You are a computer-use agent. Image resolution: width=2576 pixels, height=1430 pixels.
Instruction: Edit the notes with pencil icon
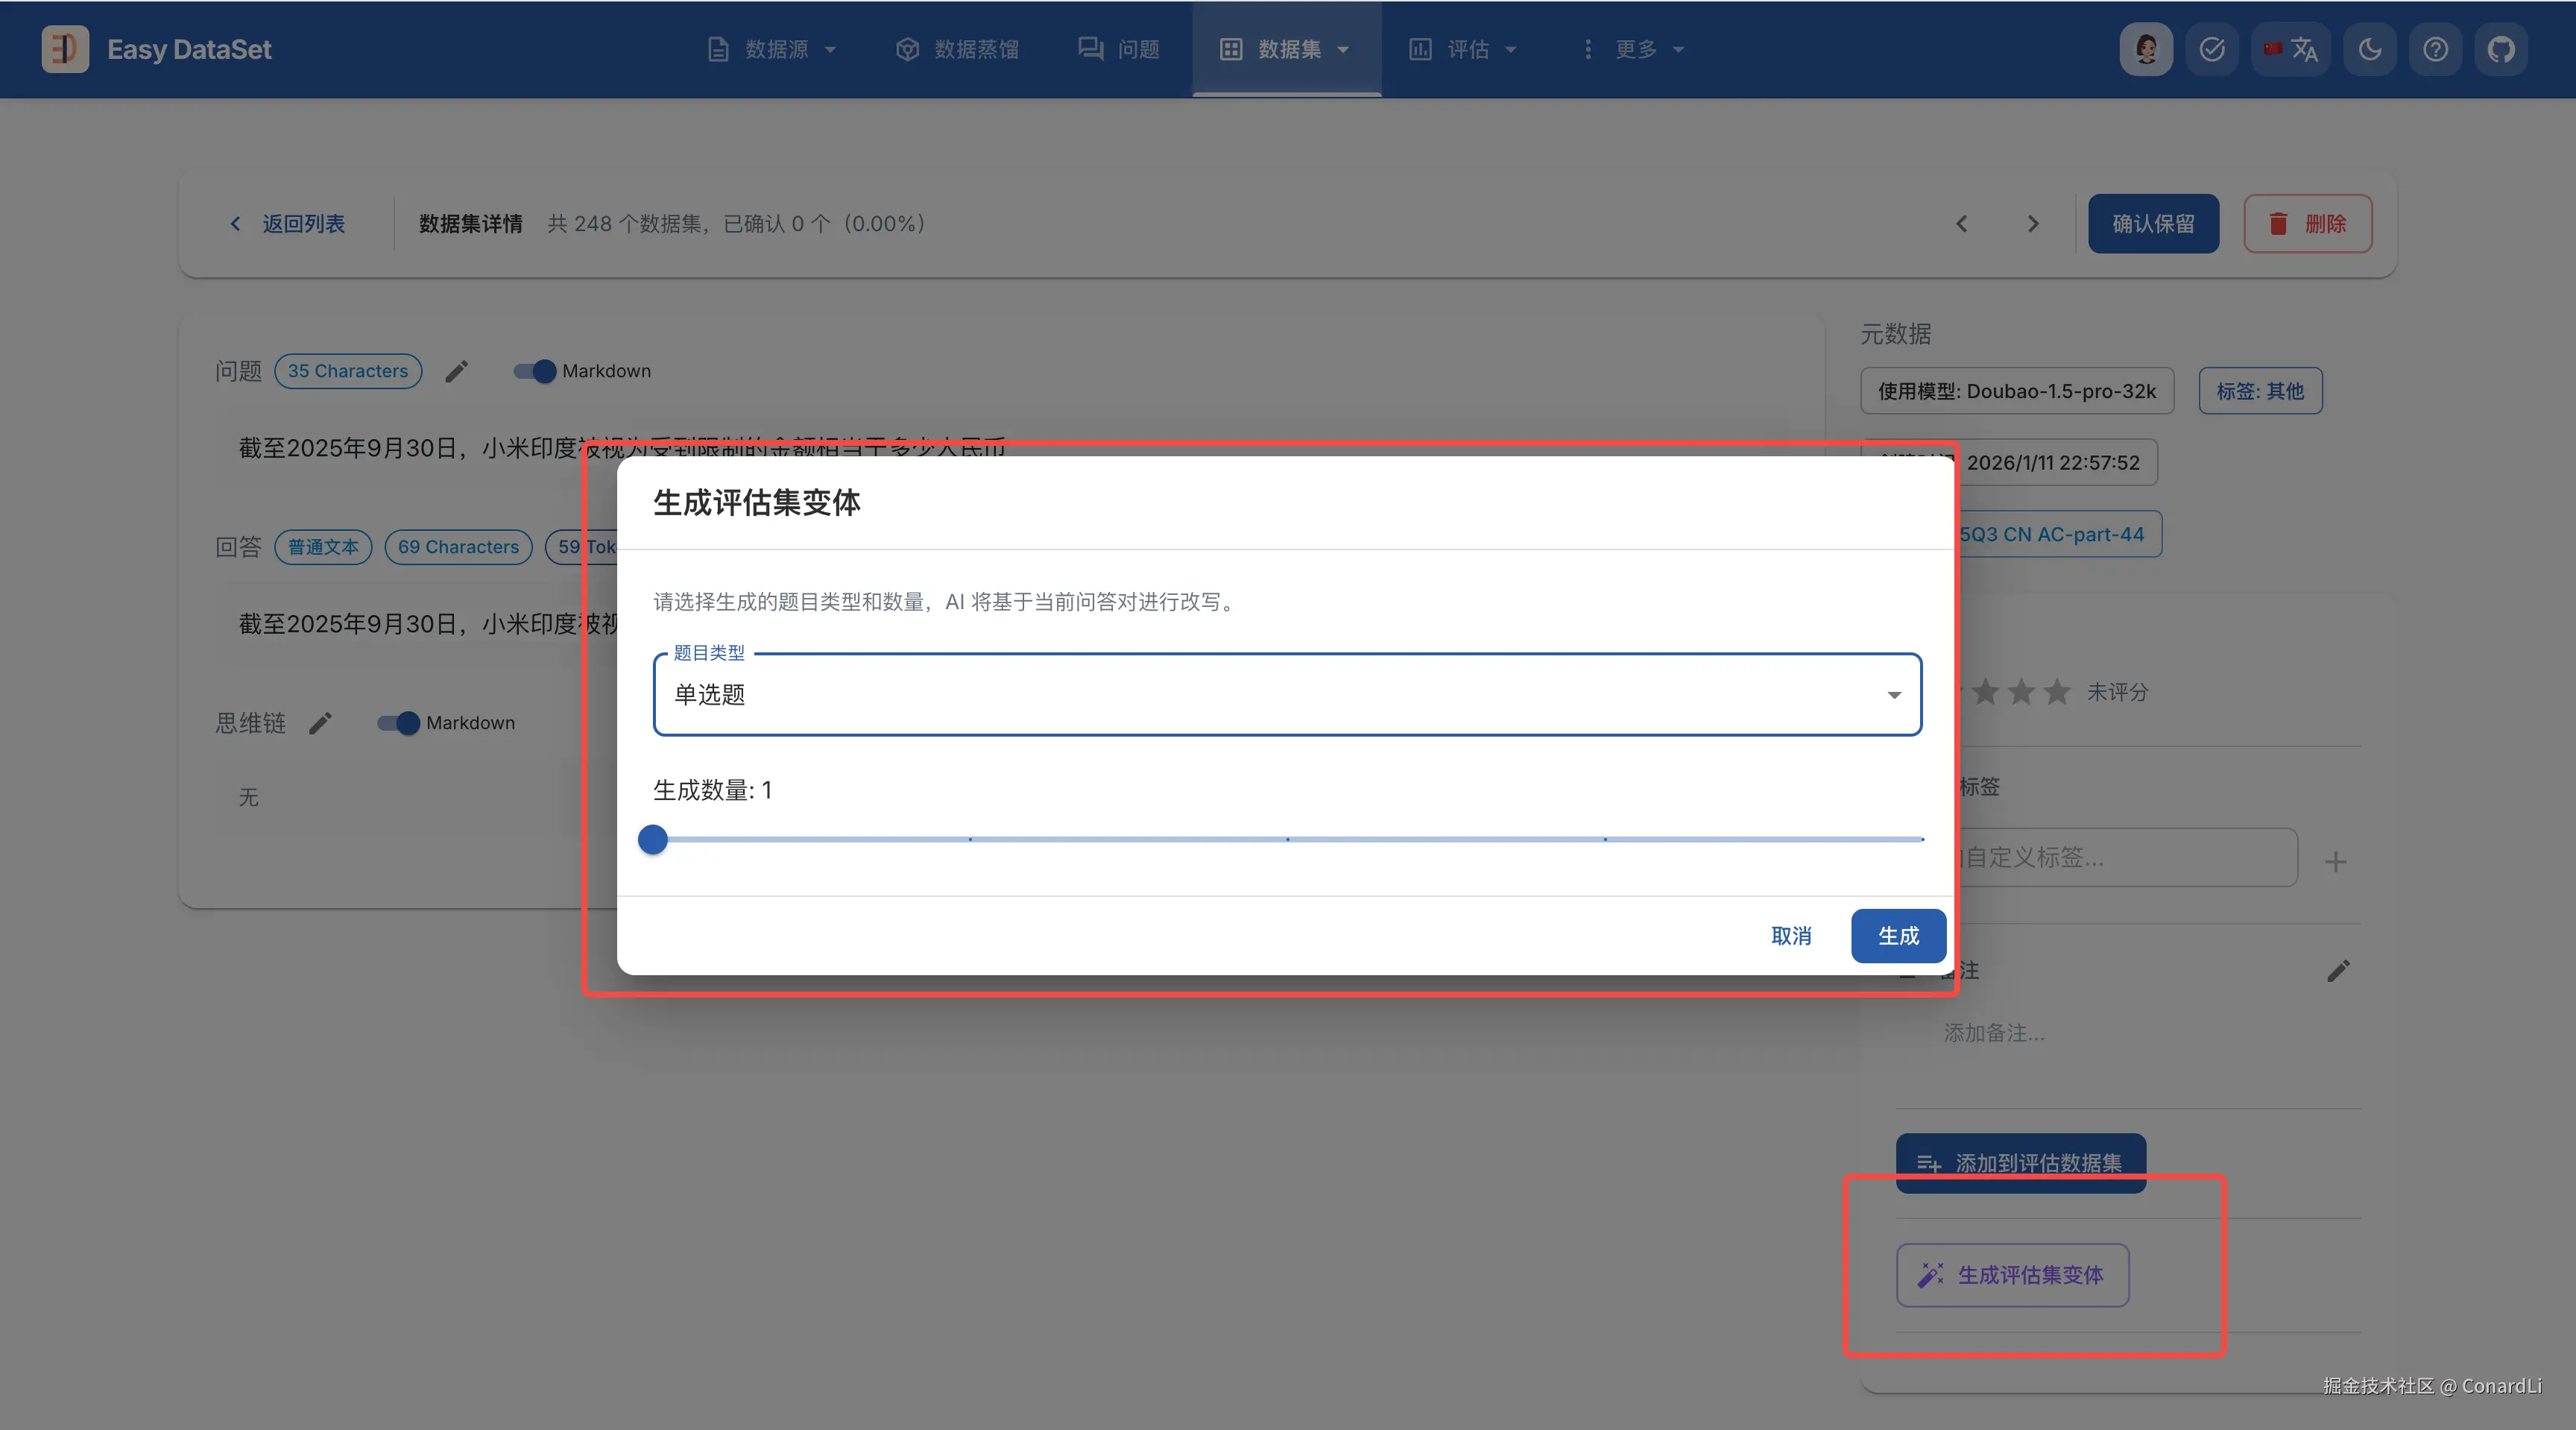coord(2338,970)
